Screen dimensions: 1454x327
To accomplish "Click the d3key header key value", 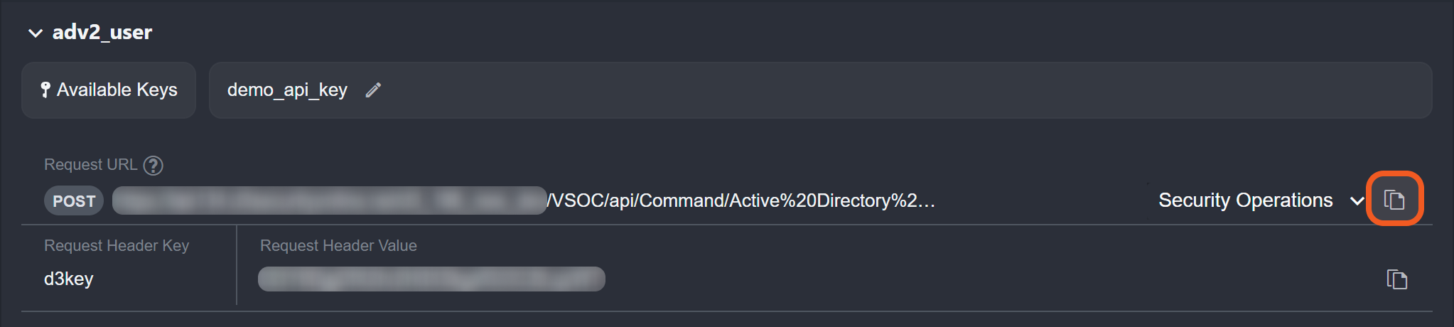I will 69,279.
